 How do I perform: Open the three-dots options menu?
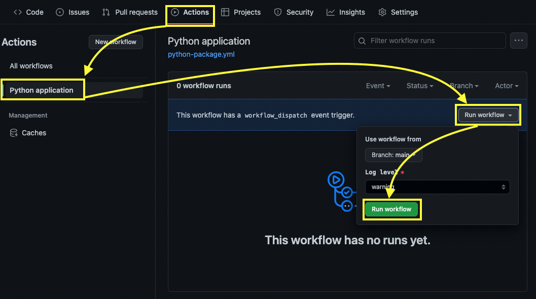click(x=519, y=41)
